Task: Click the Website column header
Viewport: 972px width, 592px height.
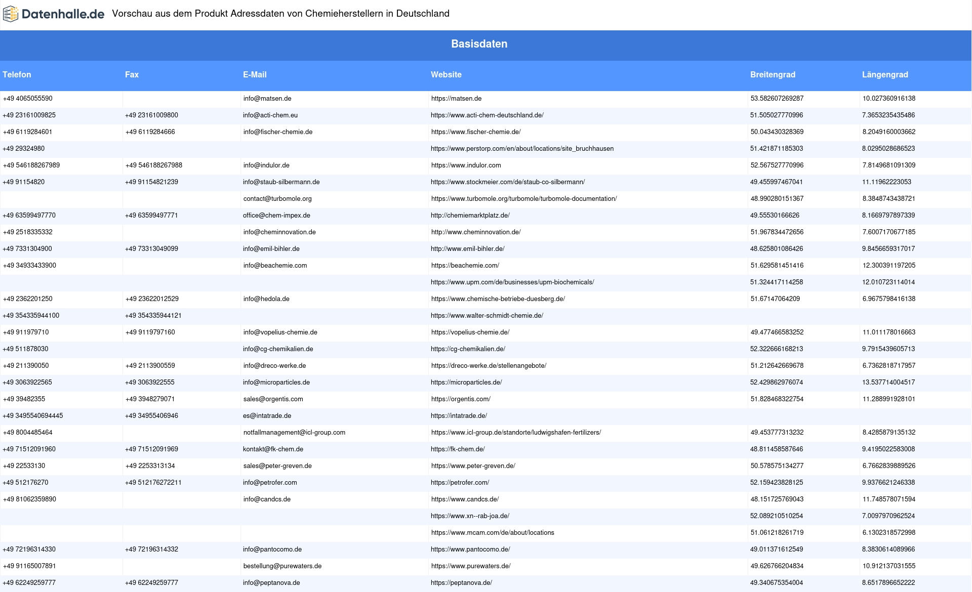Action: pos(446,75)
